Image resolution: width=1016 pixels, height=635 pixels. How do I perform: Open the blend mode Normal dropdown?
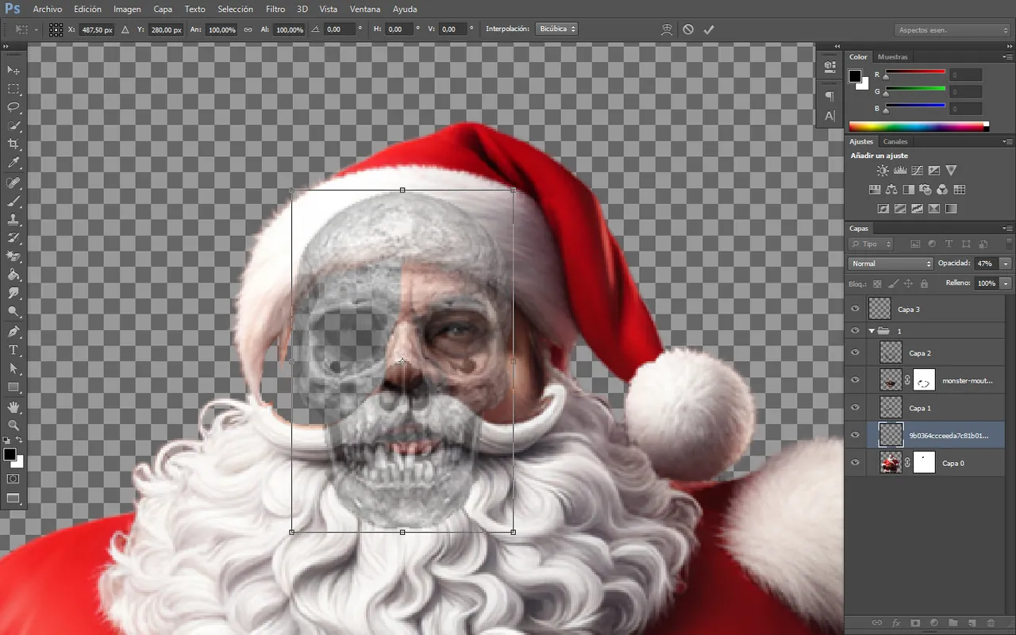891,264
